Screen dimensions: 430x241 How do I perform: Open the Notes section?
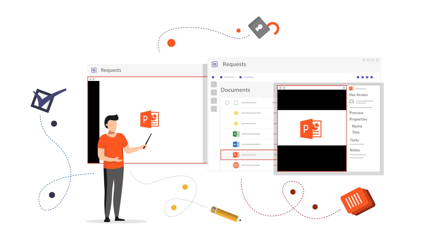355,150
